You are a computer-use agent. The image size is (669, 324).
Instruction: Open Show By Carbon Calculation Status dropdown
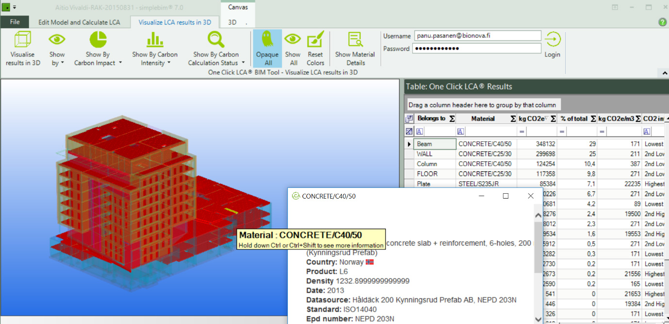(x=216, y=48)
